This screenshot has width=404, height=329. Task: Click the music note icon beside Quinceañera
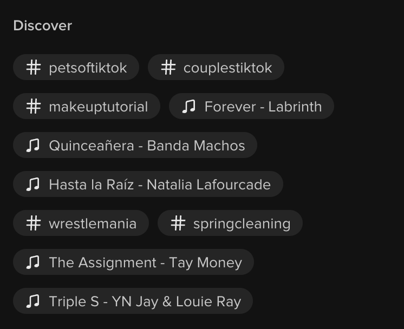tap(33, 146)
